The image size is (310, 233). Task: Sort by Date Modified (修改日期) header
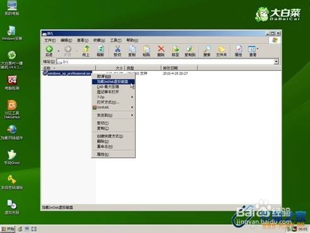coord(179,68)
